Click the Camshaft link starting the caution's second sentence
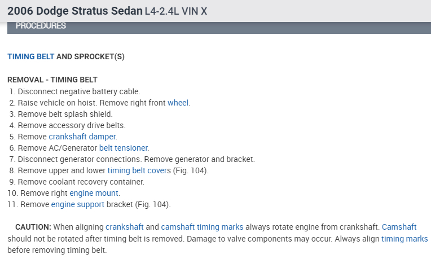 (399, 227)
